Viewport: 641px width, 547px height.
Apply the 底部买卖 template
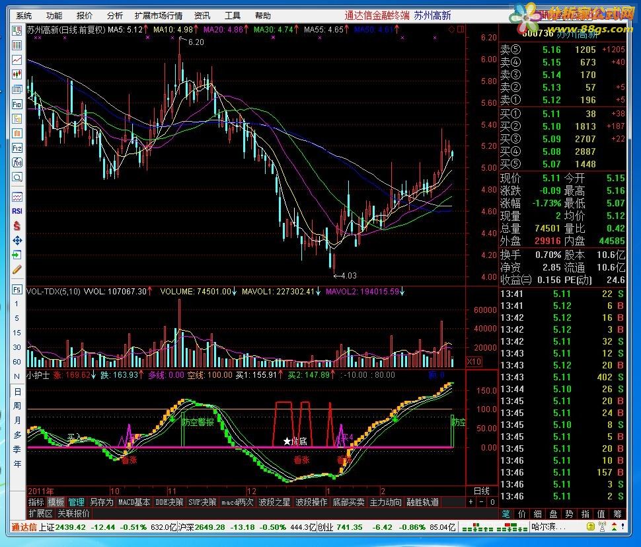[x=348, y=502]
